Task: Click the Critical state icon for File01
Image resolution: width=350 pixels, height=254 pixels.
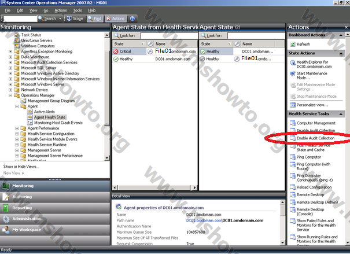Action: pyautogui.click(x=116, y=51)
